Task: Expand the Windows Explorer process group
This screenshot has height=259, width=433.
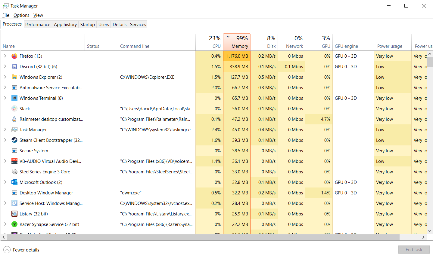Action: [5, 77]
